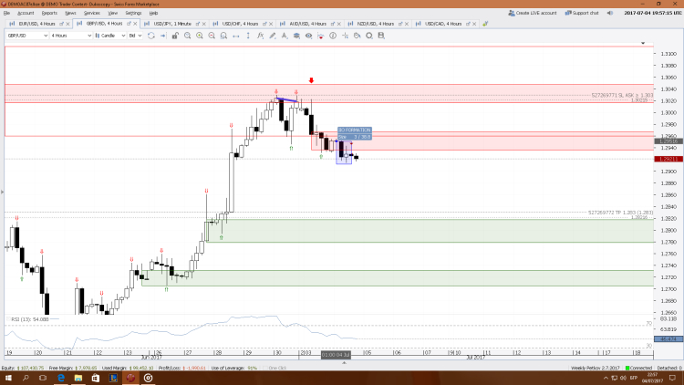Open the fx indicators icon

click(260, 36)
